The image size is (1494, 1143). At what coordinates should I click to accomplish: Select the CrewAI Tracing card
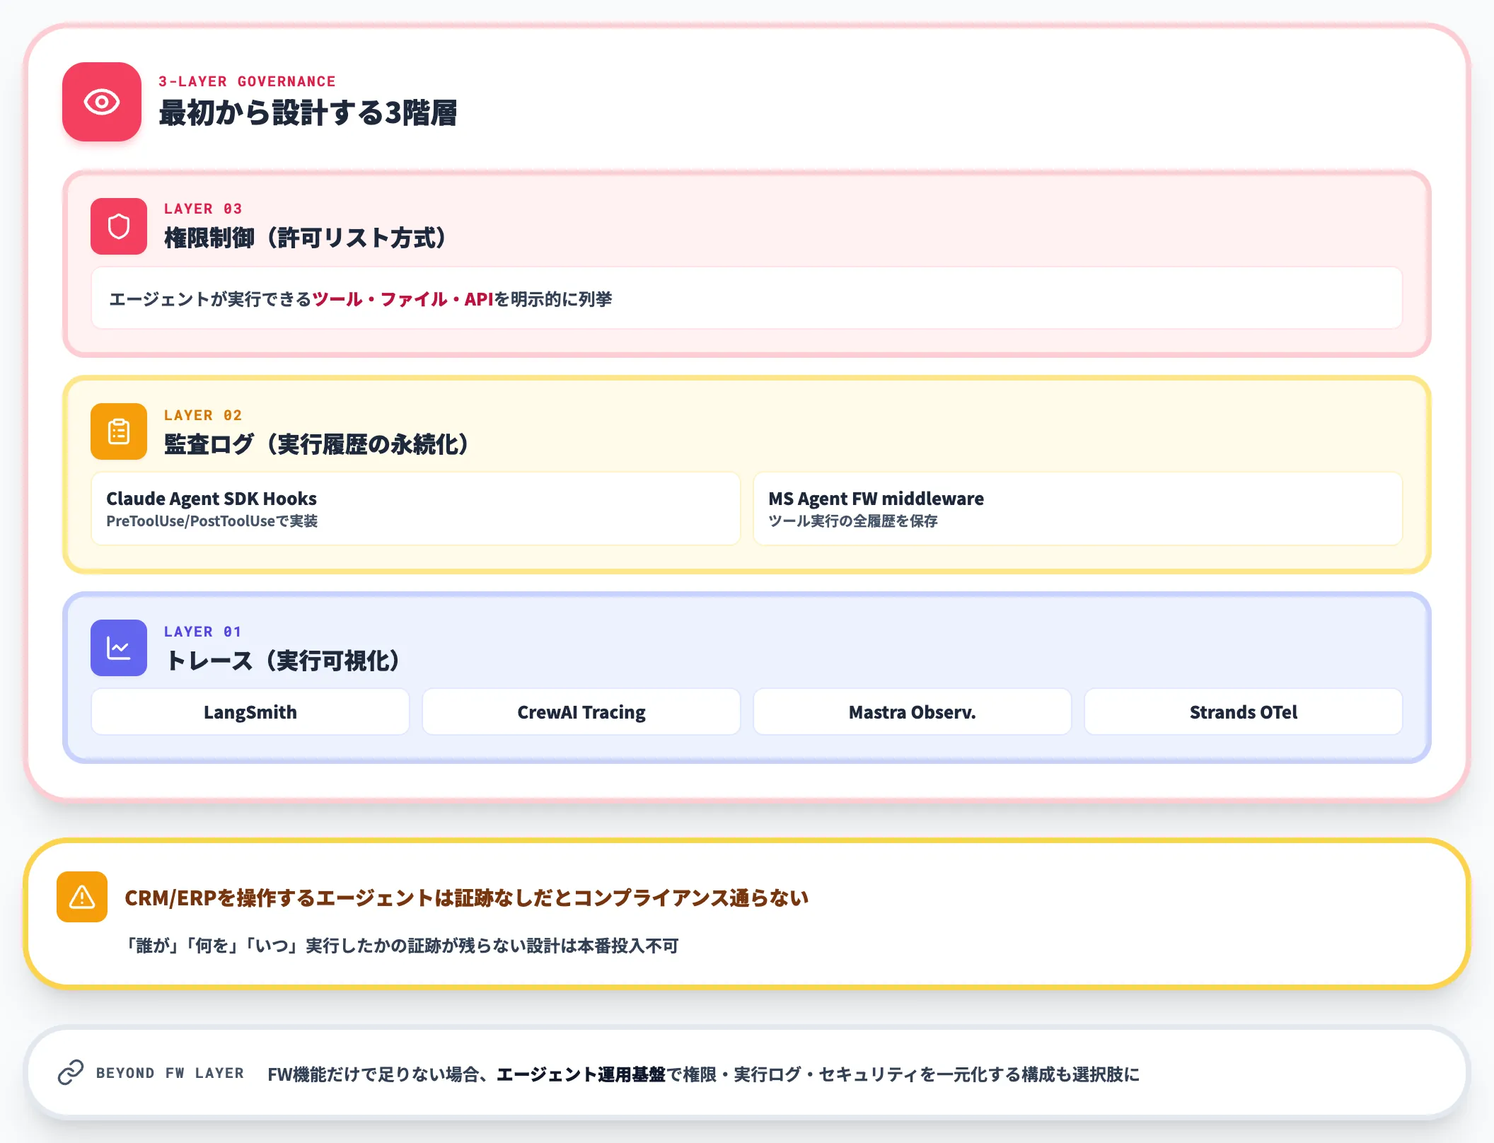coord(581,712)
